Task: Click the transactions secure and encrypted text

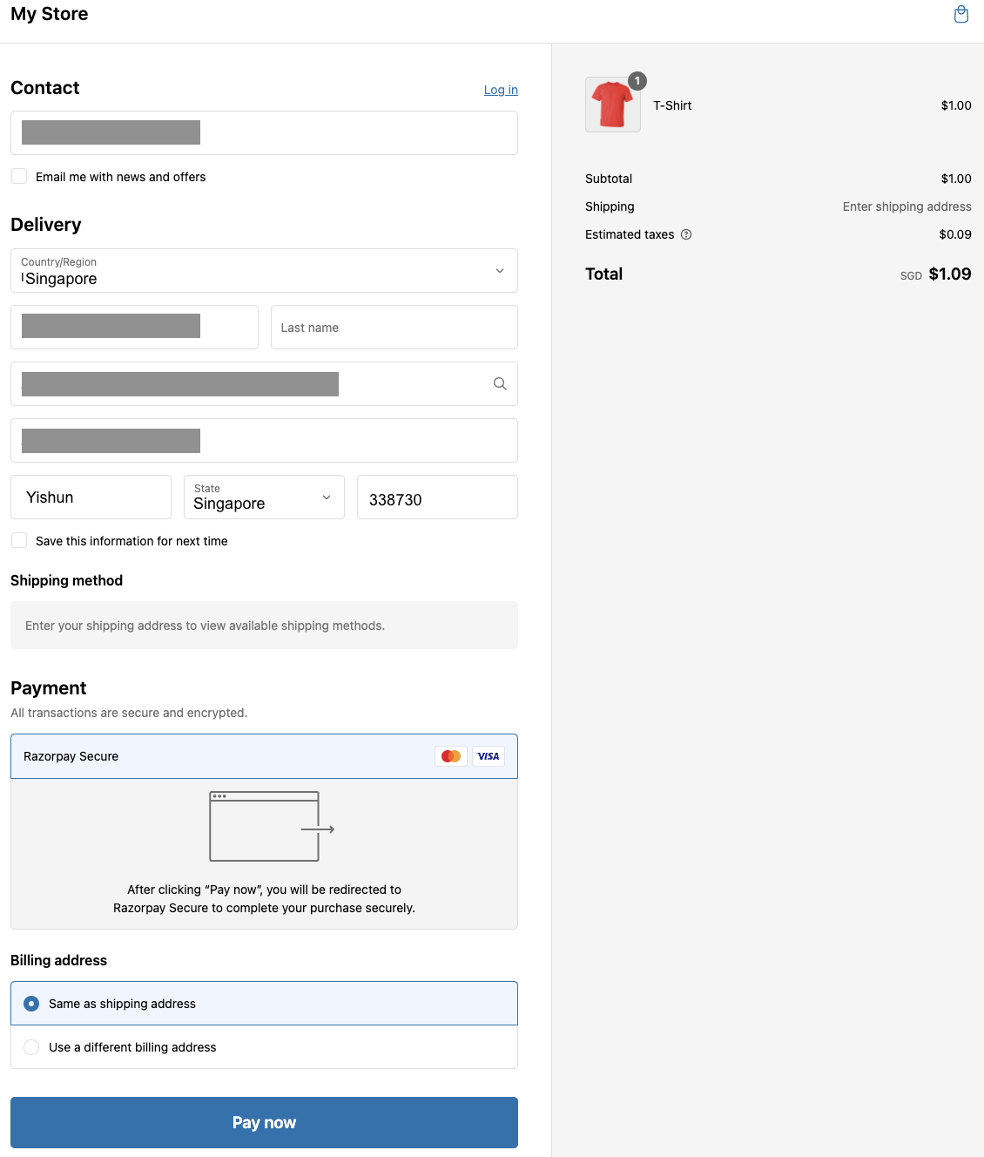Action: click(129, 713)
